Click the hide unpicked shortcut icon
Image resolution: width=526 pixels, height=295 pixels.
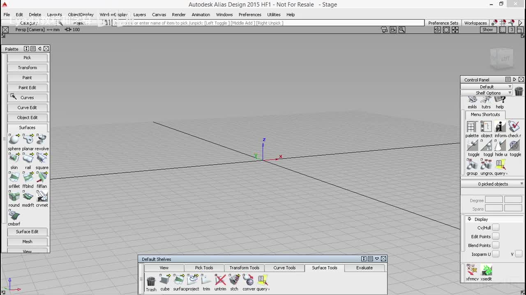click(501, 145)
